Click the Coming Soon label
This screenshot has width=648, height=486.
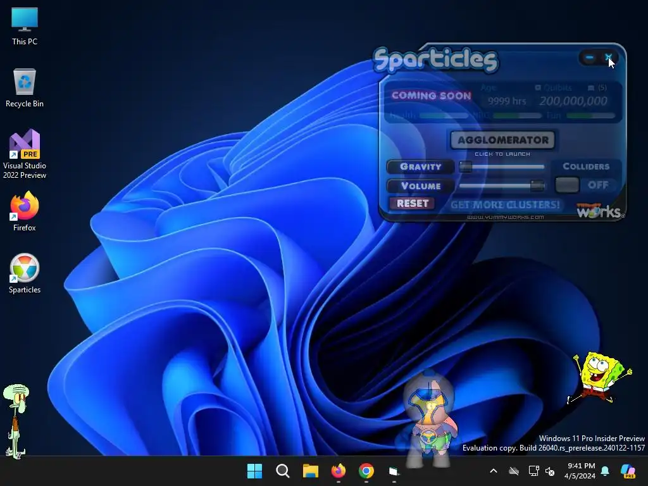pyautogui.click(x=431, y=96)
